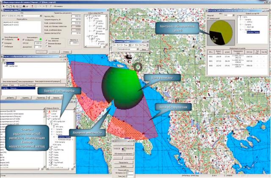Click the ЭПО input field under Зона разведки
This screenshot has height=178, width=271.
tap(38, 43)
